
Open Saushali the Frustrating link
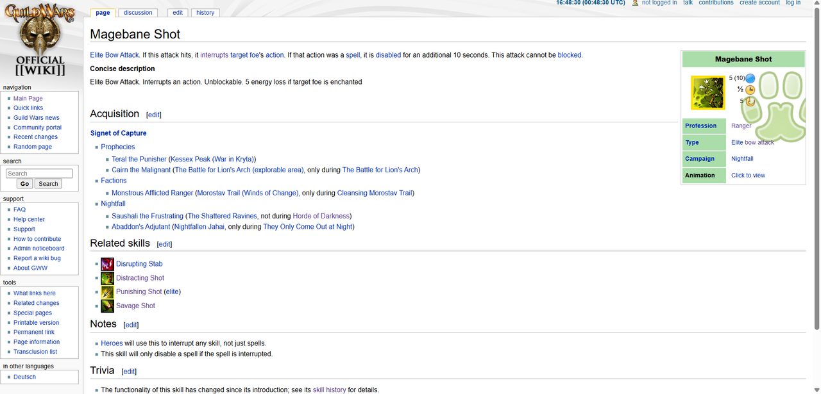[x=148, y=217]
